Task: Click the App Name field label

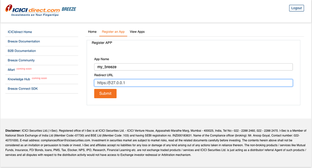Action: (x=102, y=59)
